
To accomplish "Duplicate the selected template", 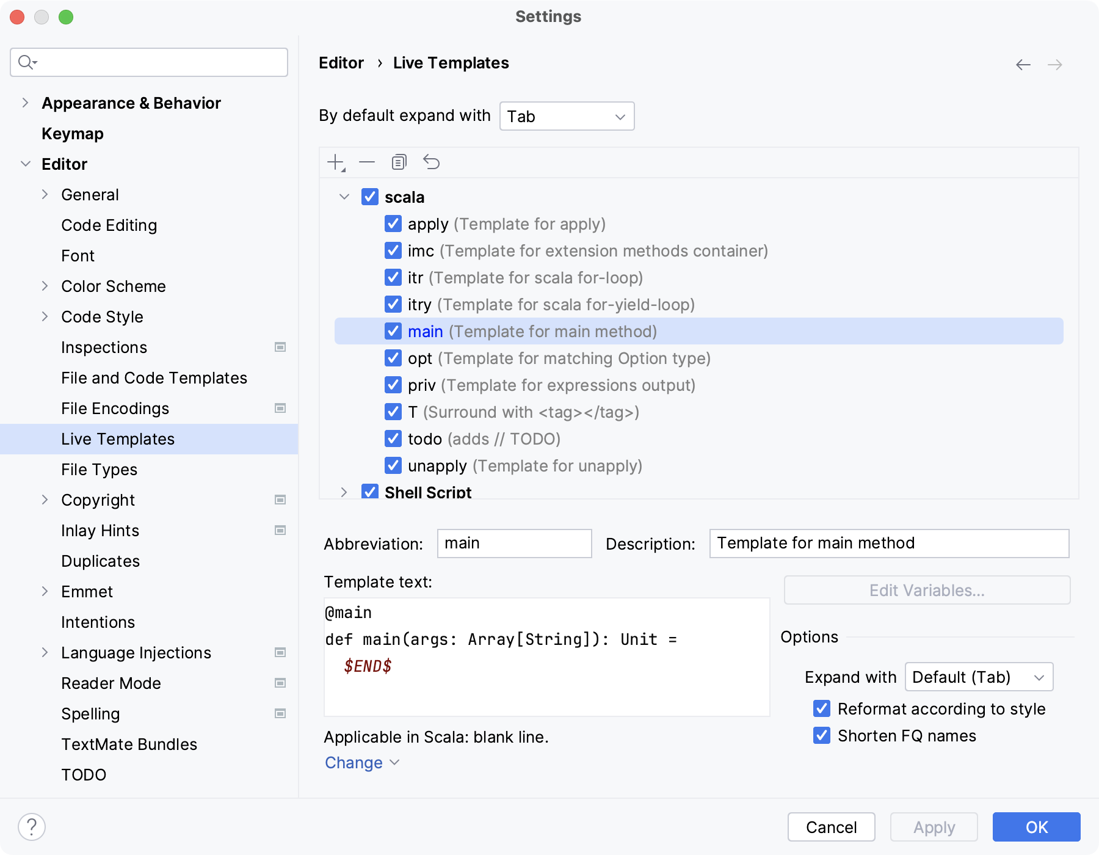I will point(399,162).
